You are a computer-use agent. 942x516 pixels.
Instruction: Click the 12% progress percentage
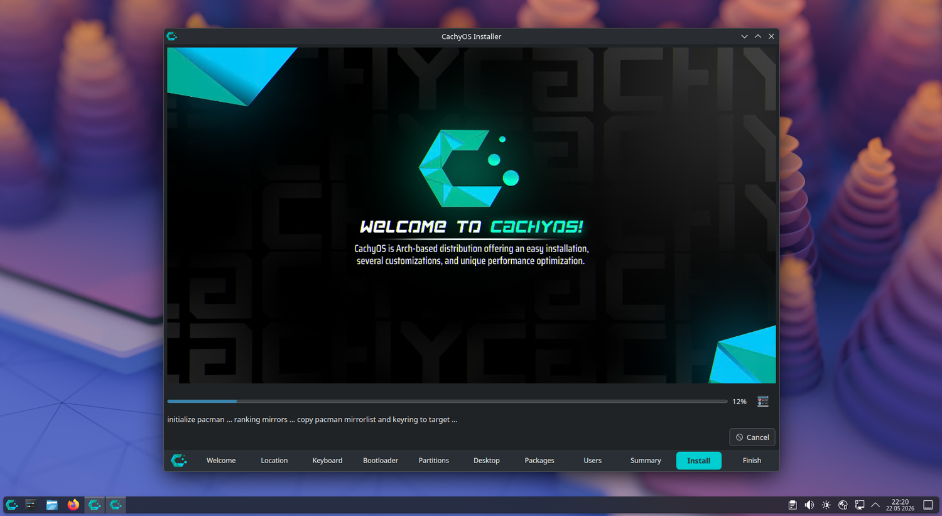click(739, 402)
